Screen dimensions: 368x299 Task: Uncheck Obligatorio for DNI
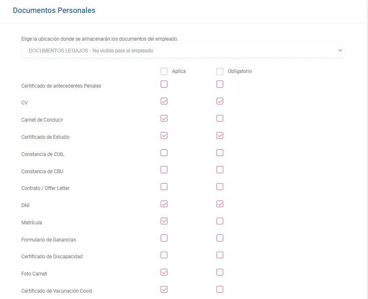[x=220, y=204]
